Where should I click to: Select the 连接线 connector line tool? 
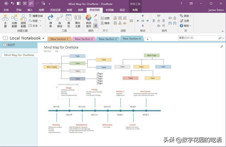[x=60, y=21]
